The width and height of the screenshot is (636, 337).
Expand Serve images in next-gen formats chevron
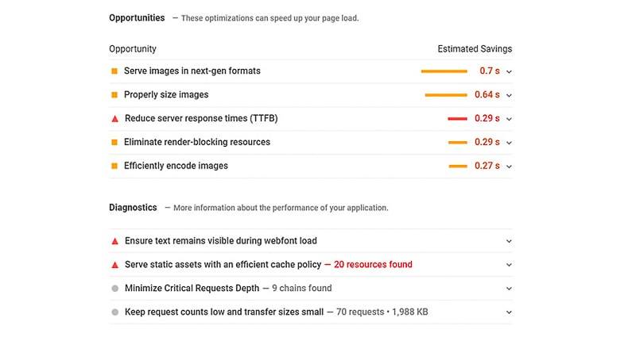[x=509, y=71]
